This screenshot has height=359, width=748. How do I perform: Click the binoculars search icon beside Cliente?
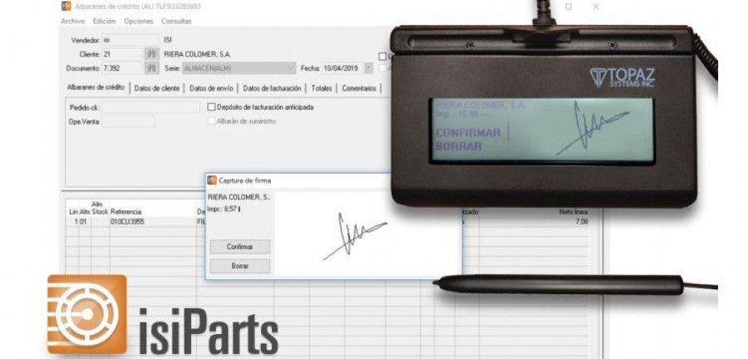152,54
